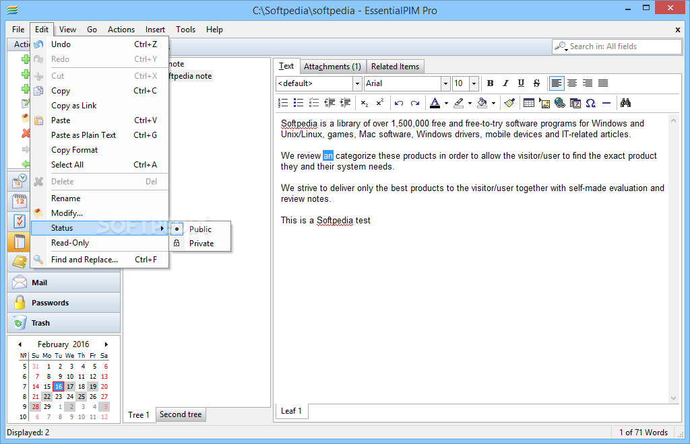The width and height of the screenshot is (690, 444).
Task: Open the Notes module sidebar icon
Action: coord(19,242)
